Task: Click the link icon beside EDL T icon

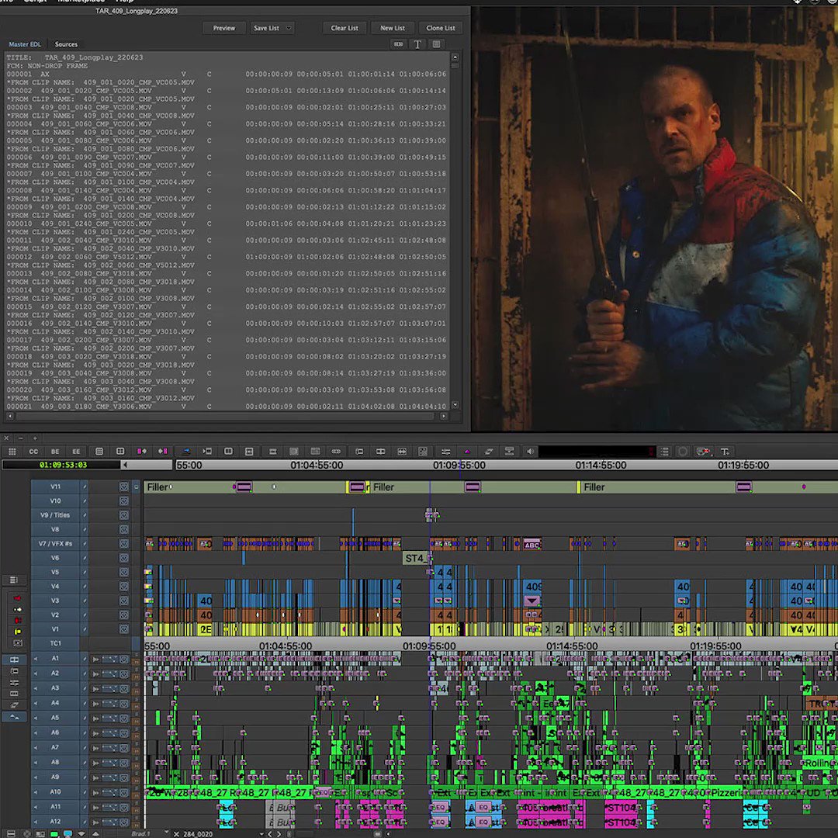Action: click(398, 44)
